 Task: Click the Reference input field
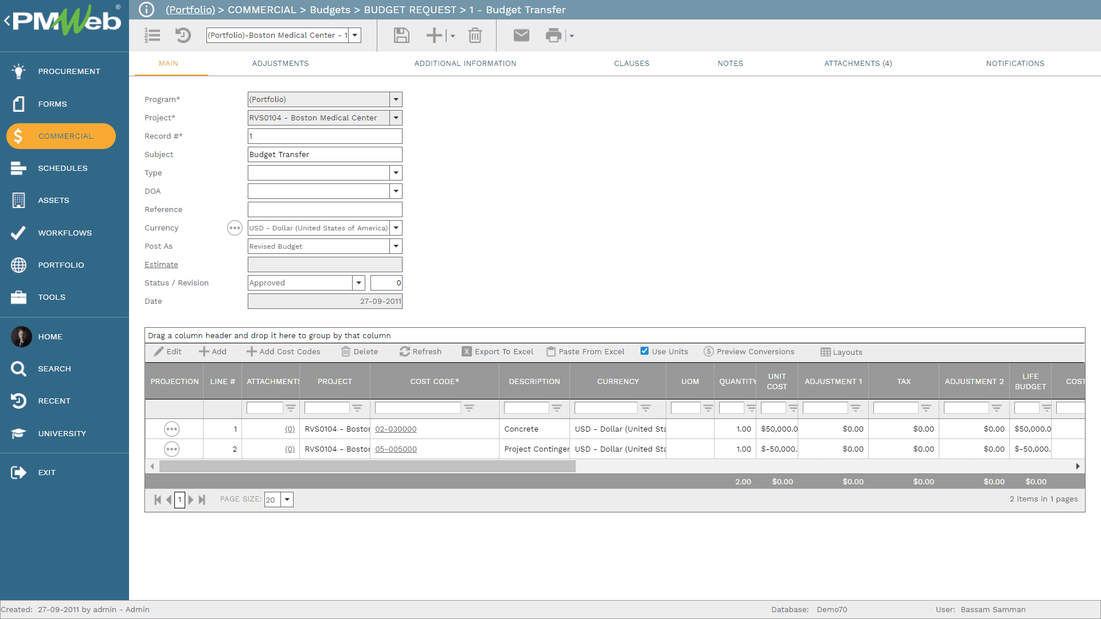(x=325, y=209)
